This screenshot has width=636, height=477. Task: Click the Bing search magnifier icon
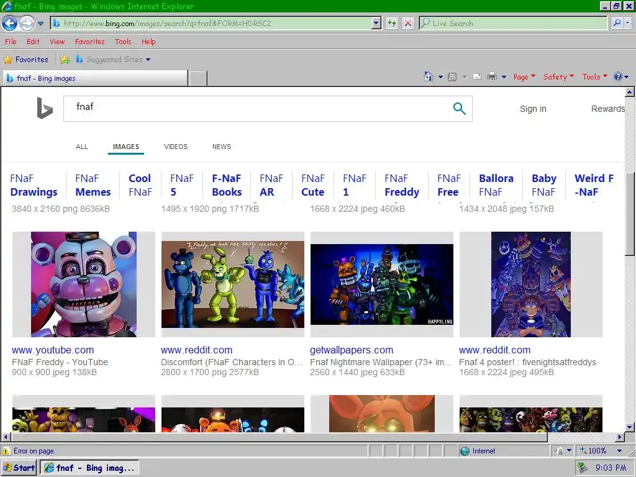coord(459,108)
